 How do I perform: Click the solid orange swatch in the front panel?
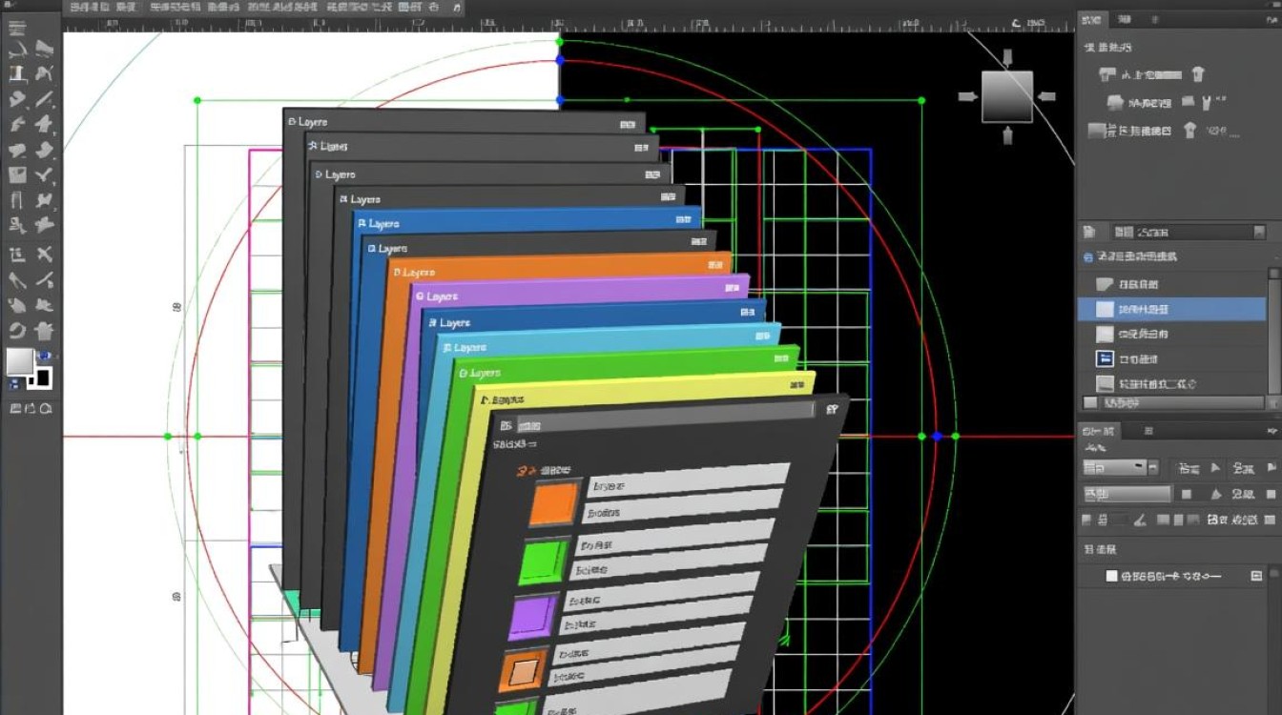coord(554,504)
